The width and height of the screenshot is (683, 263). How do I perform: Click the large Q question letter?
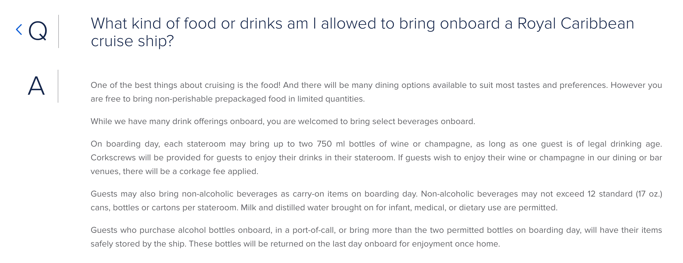pyautogui.click(x=38, y=31)
